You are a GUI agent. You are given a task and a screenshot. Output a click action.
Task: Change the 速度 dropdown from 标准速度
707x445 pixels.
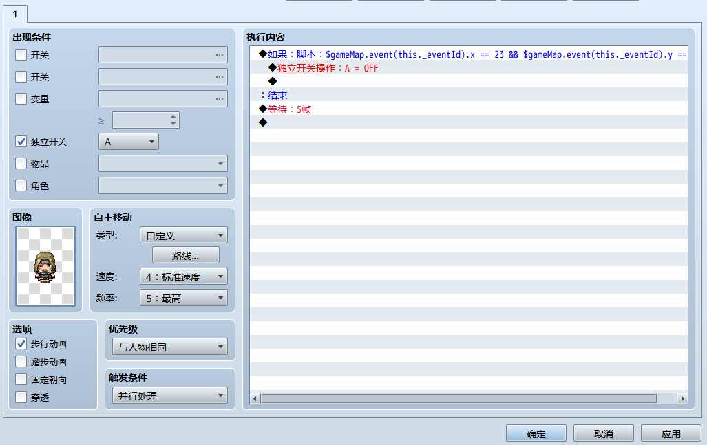click(184, 276)
